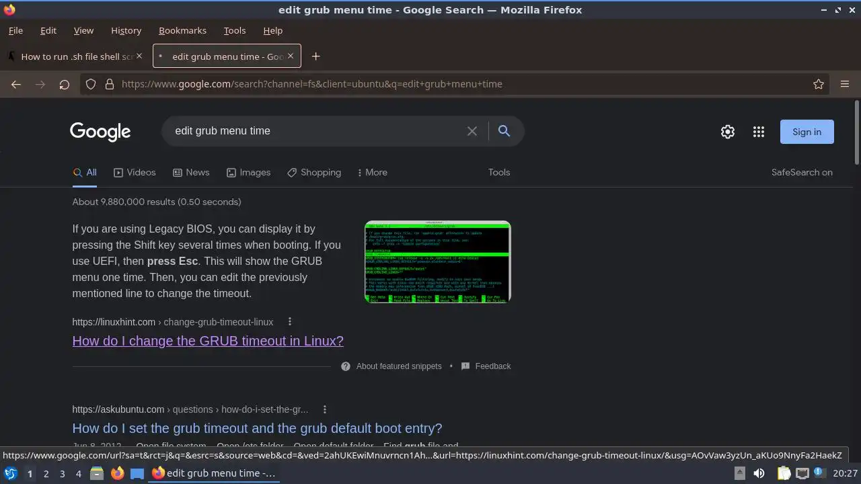Click the askubuntu.com breadcrumb URL

click(x=190, y=409)
